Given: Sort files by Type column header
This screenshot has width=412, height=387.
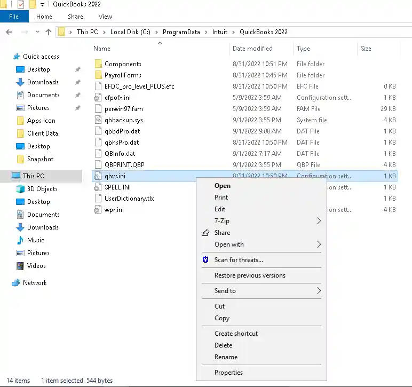Looking at the screenshot, I should click(303, 49).
